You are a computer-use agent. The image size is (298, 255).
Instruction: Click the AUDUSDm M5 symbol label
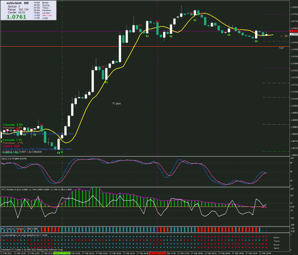tap(18, 3)
